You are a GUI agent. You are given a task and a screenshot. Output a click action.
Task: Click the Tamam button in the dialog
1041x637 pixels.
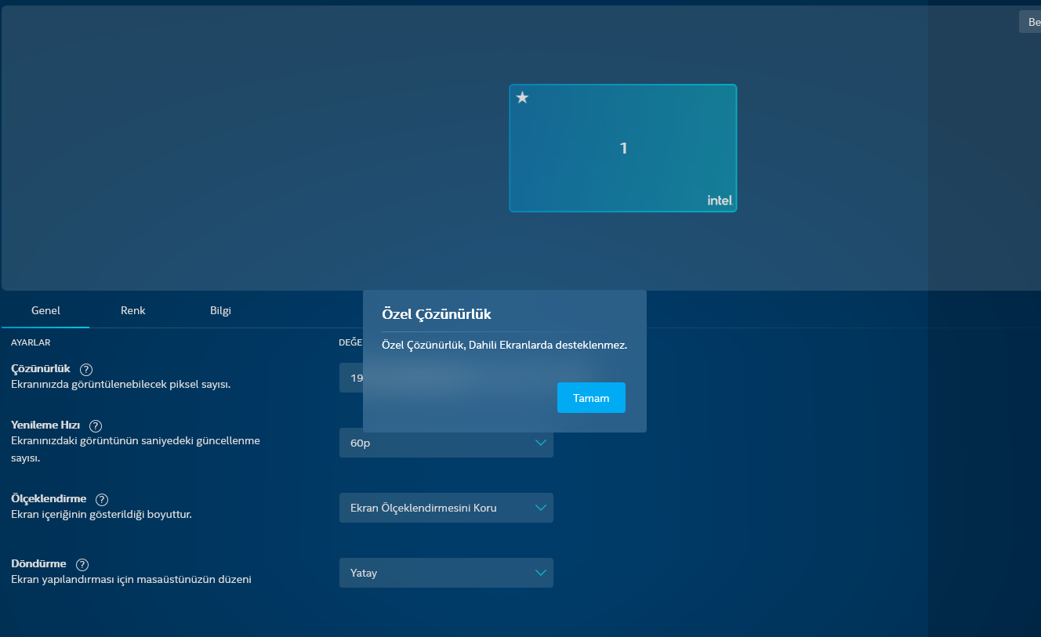pyautogui.click(x=591, y=397)
